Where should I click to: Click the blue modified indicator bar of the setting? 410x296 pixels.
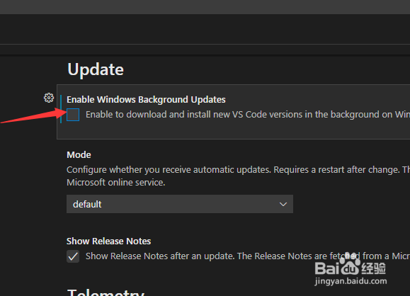pos(61,109)
